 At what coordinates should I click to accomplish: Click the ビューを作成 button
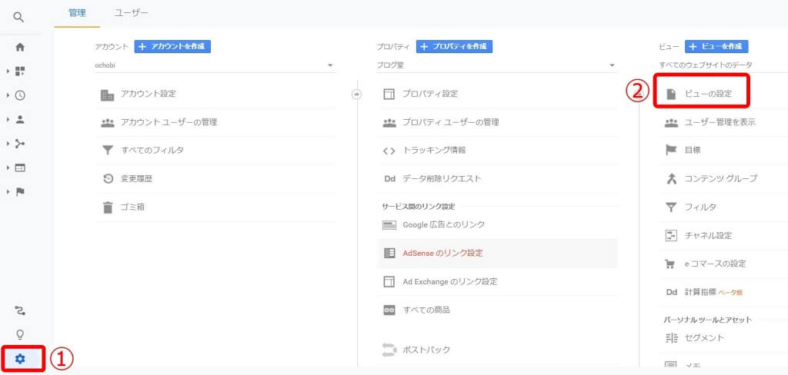point(716,47)
